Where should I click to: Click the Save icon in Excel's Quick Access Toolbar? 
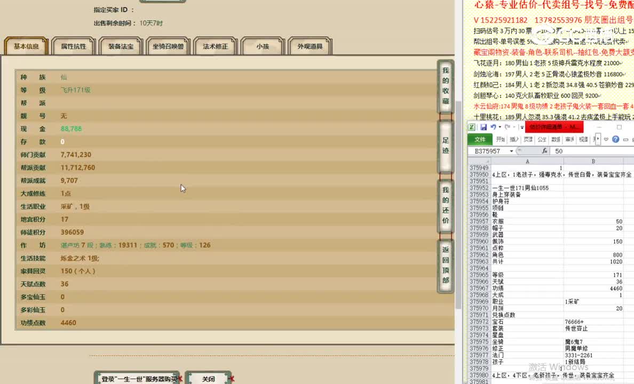pos(484,127)
